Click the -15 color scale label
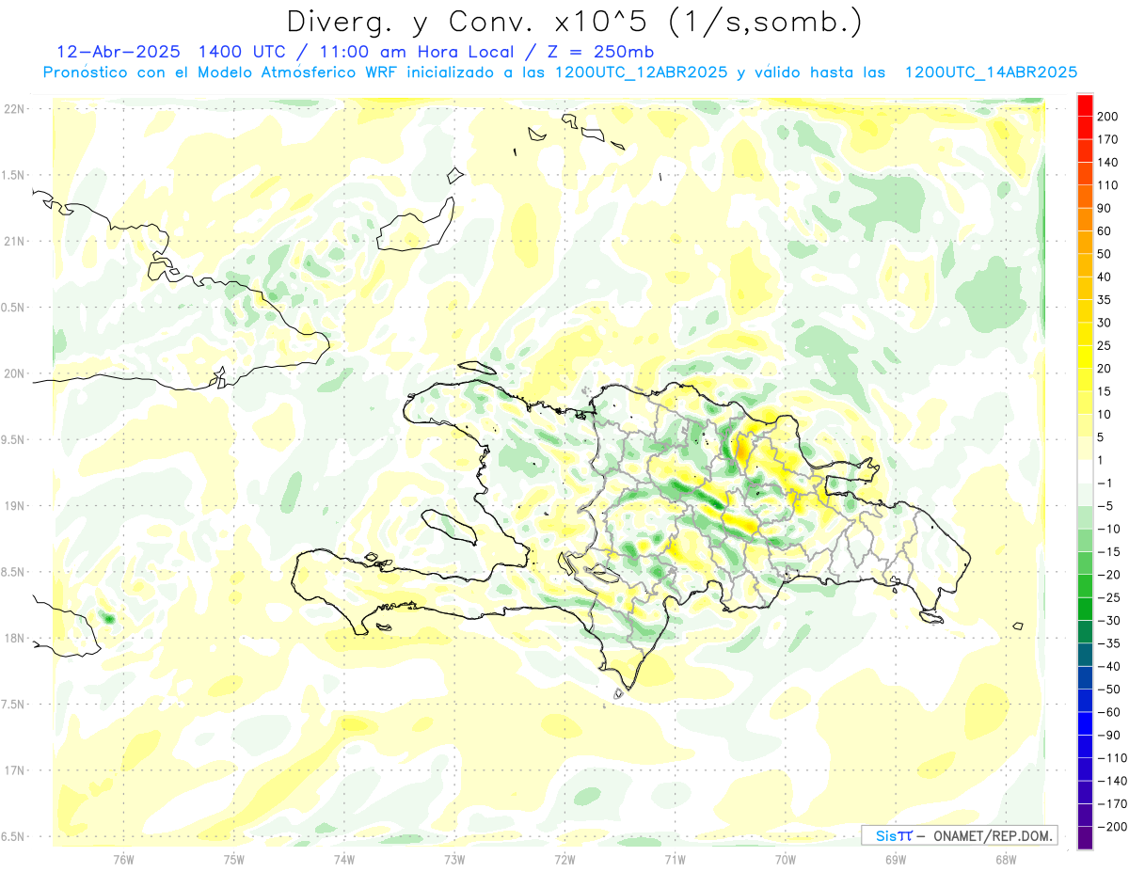This screenshot has height=872, width=1129. tap(1110, 551)
